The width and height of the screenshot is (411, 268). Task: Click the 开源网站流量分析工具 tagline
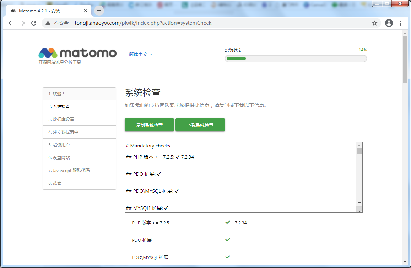point(60,62)
